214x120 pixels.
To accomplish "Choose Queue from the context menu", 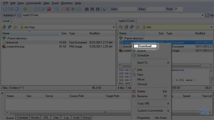I will click(151, 51).
